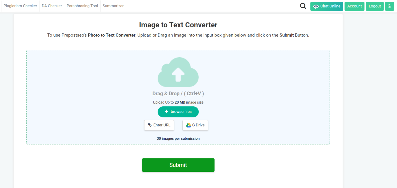Image resolution: width=397 pixels, height=188 pixels.
Task: Click the Drag & Drop upload area text
Action: 178,93
